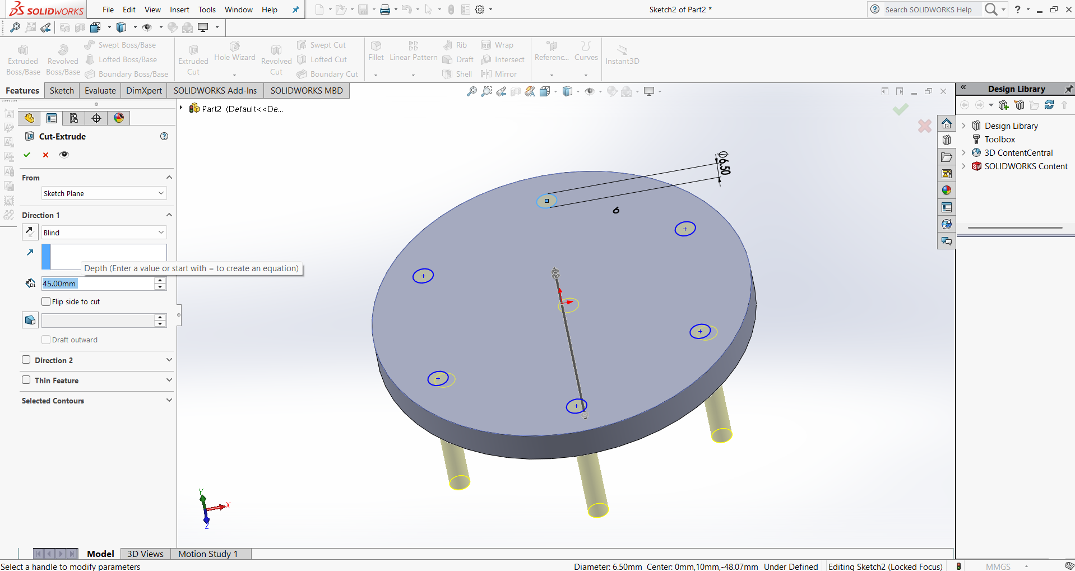Viewport: 1075px width, 571px height.
Task: Increase depth using the 45.00mm spinner up arrow
Action: point(160,280)
